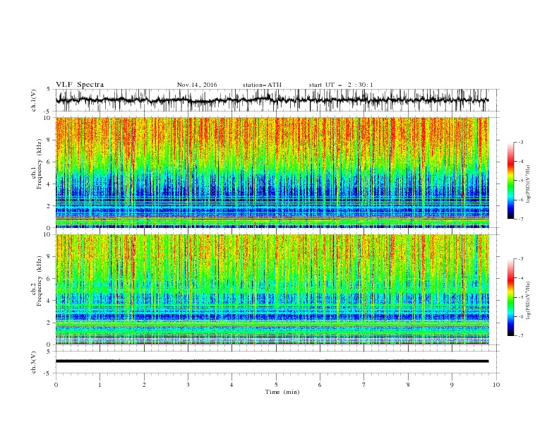The height and width of the screenshot is (432, 559).
Task: Click the ch.2 color bar "-7" tick
Action: coord(521,336)
